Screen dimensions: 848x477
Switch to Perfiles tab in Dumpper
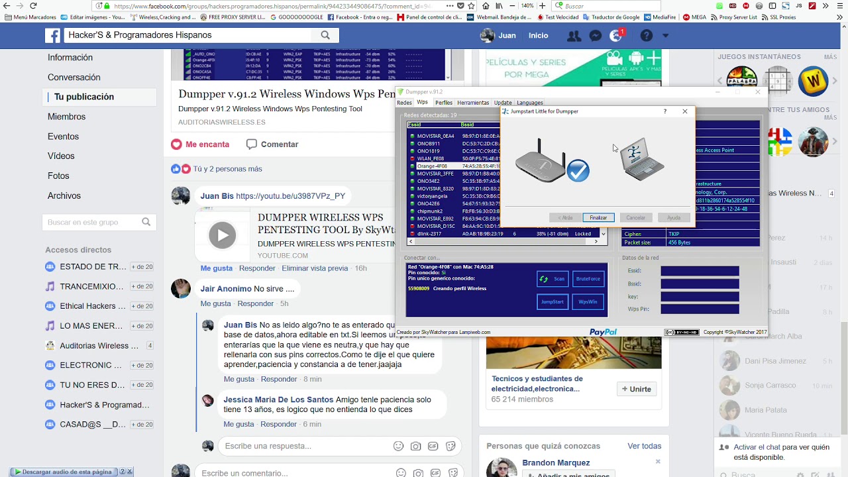[444, 103]
